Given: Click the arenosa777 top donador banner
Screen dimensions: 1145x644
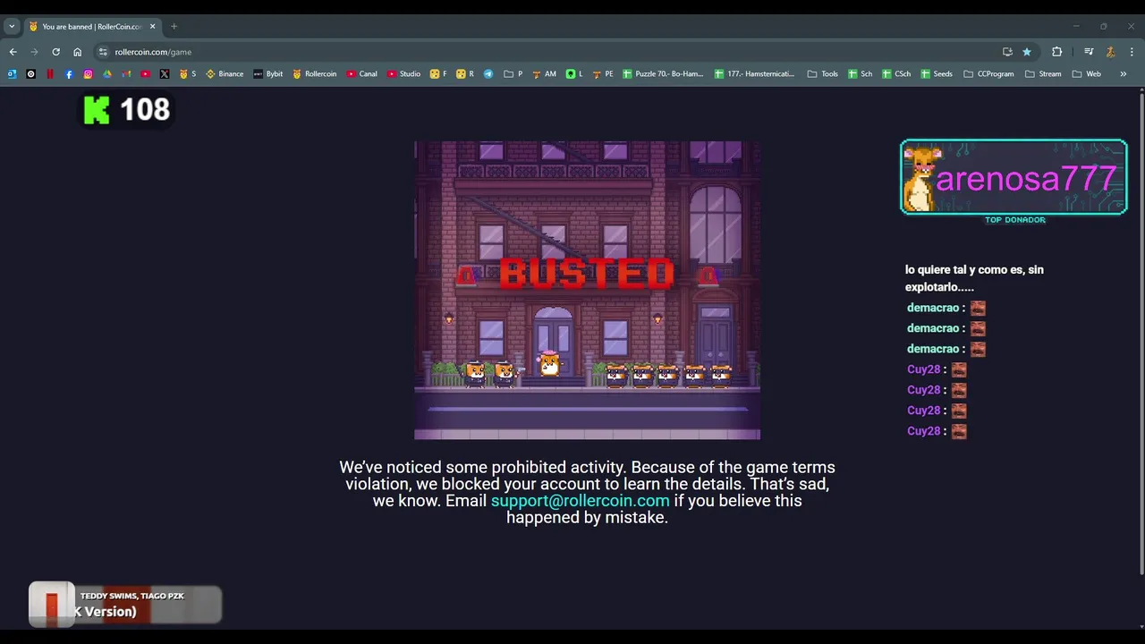Looking at the screenshot, I should (x=1014, y=178).
